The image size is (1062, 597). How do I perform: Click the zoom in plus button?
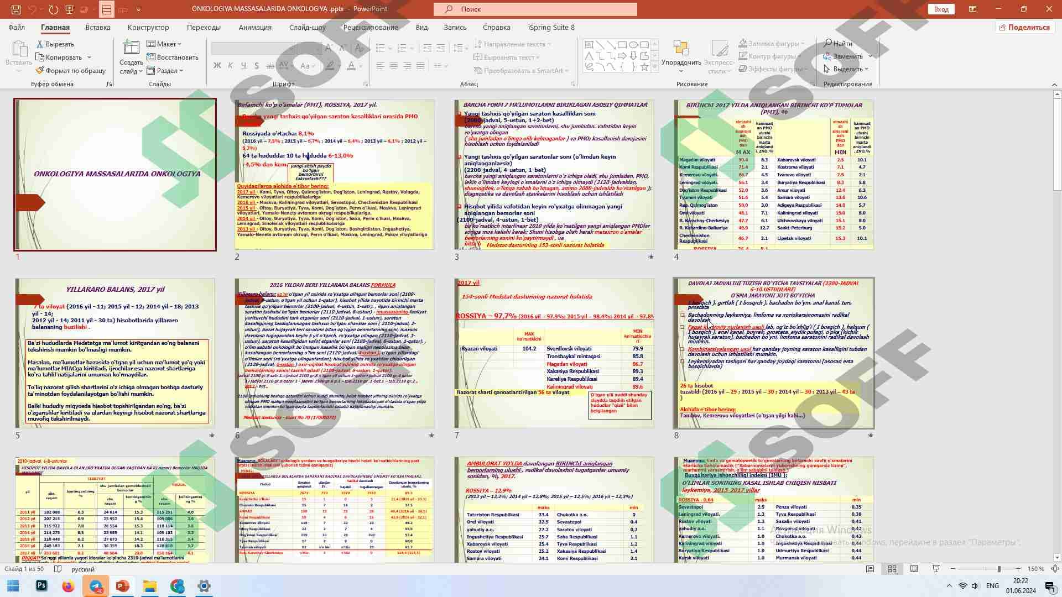coord(1018,569)
